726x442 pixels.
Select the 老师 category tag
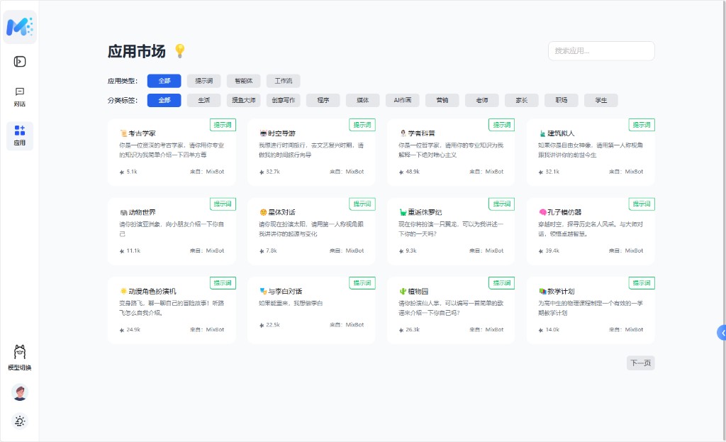tap(482, 100)
